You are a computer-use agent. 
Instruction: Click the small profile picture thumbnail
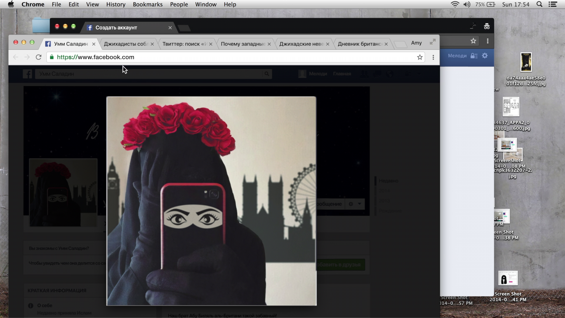[63, 193]
